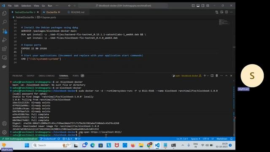Open editor more actions menu
The height and width of the screenshot is (152, 270).
(x=231, y=12)
